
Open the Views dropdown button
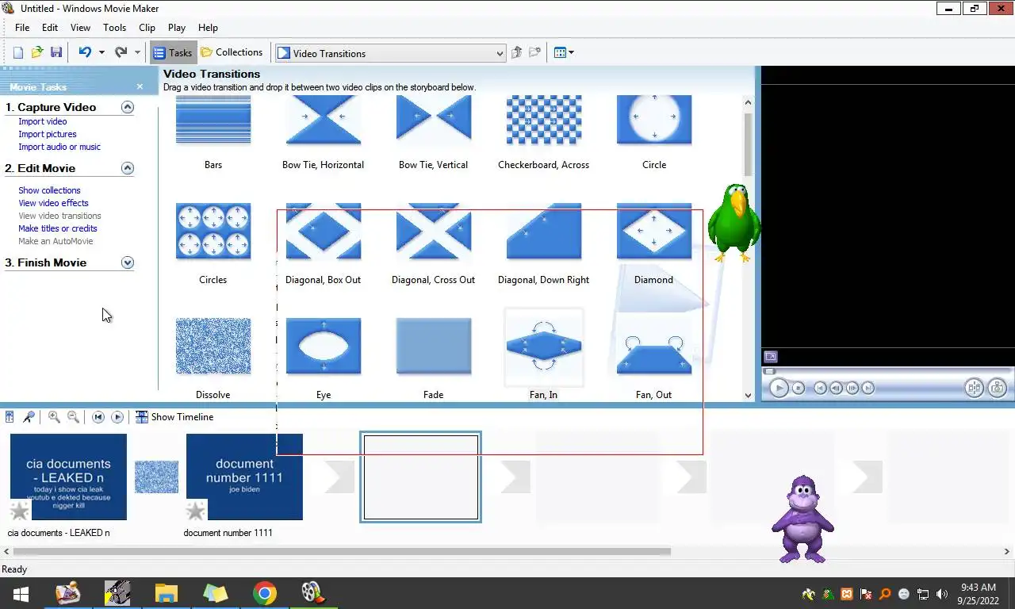564,52
